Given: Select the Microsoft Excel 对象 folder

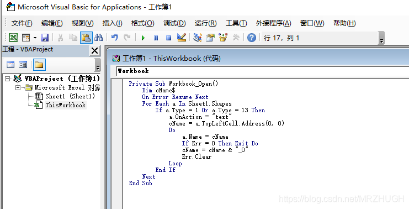Looking at the screenshot, I should pyautogui.click(x=67, y=87).
